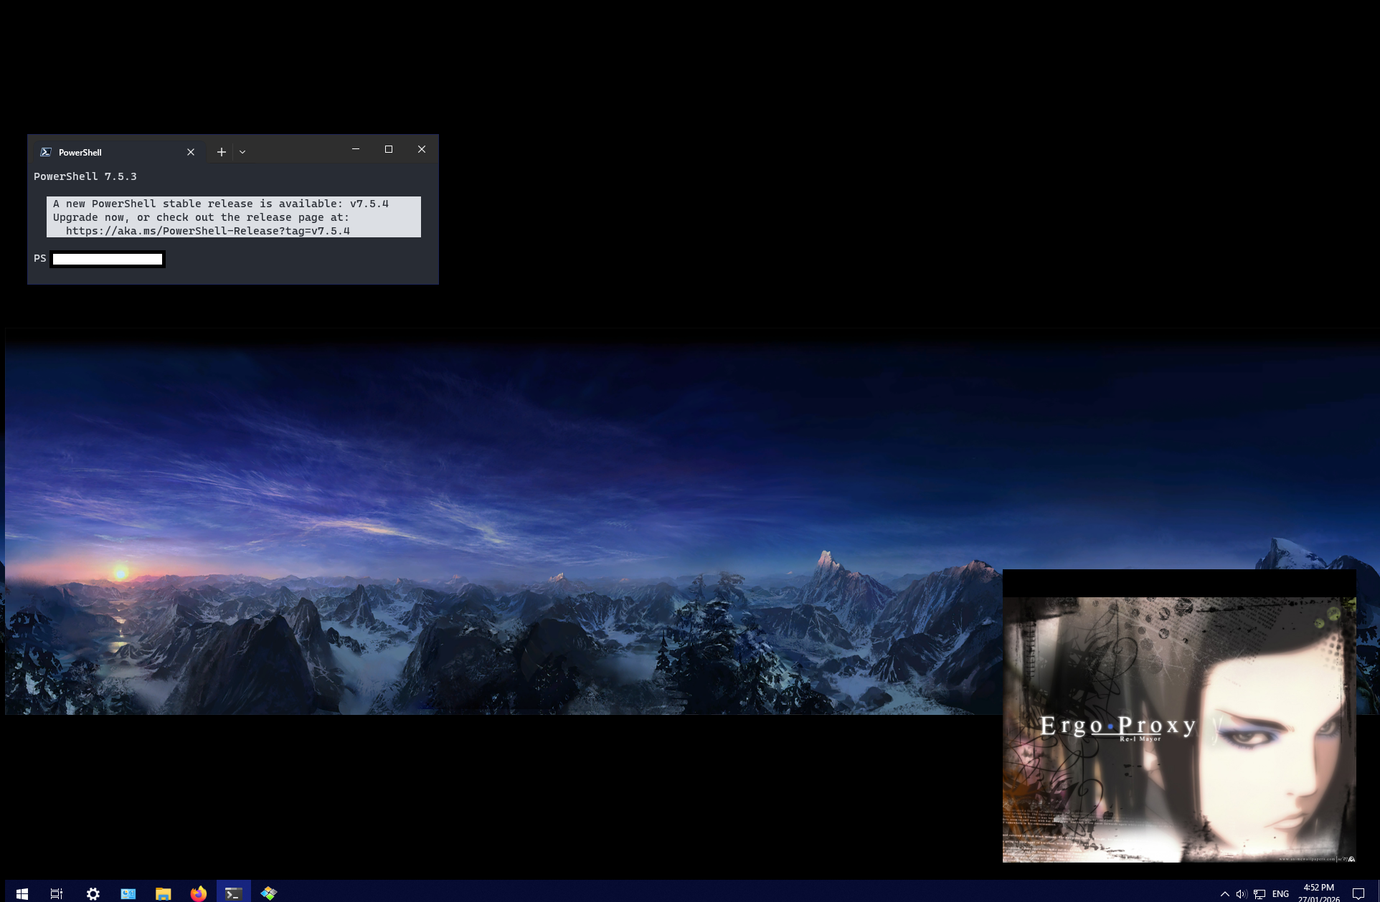This screenshot has width=1380, height=902.
Task: Open Settings gear on the taskbar
Action: click(x=93, y=893)
